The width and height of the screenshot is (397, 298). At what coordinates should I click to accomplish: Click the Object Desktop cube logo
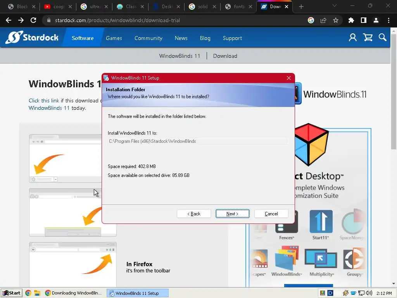(312, 145)
